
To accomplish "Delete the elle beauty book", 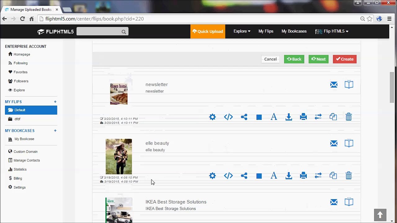I will click(349, 176).
